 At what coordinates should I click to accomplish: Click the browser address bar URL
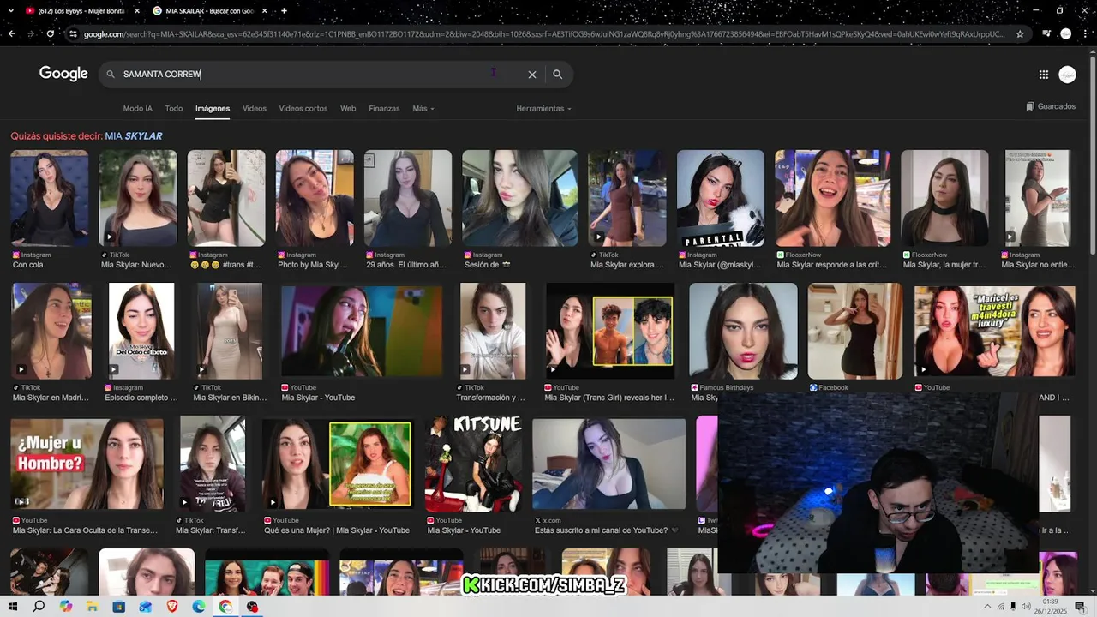(544, 34)
